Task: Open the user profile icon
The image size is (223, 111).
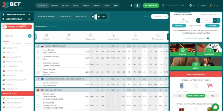Action: (x=137, y=5)
